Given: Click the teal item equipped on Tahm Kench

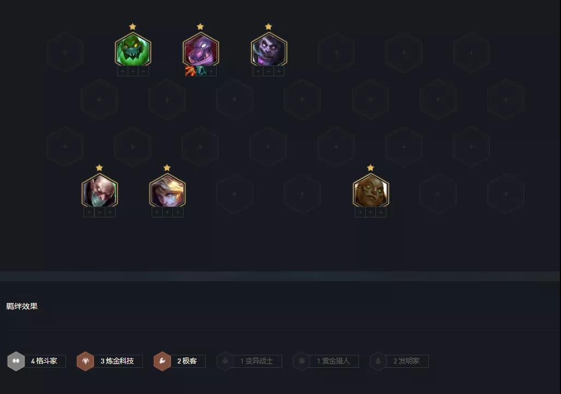Looking at the screenshot, I should coord(201,71).
